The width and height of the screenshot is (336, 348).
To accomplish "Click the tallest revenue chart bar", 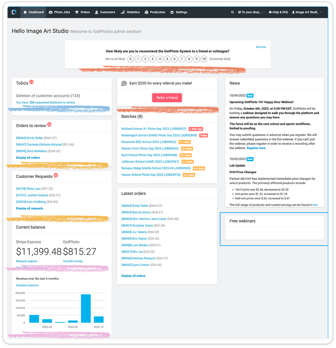I will (x=86, y=309).
